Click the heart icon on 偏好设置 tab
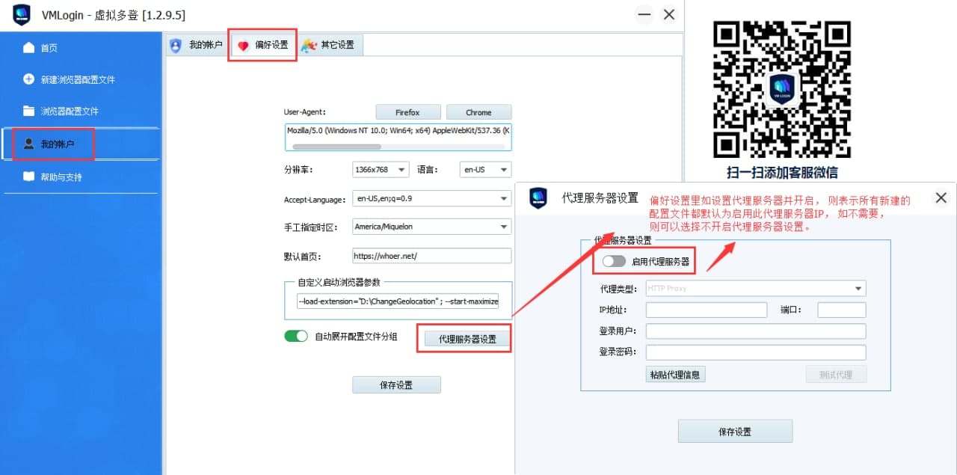Screen dimensions: 957x475 pos(243,46)
